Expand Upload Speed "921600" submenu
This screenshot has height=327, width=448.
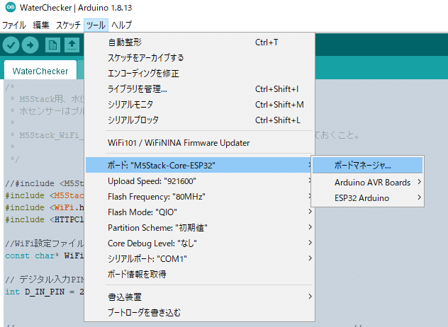tap(199, 181)
